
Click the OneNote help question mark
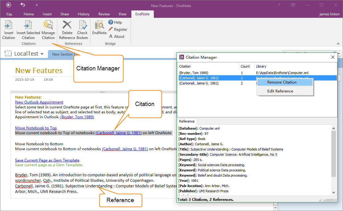279,5
